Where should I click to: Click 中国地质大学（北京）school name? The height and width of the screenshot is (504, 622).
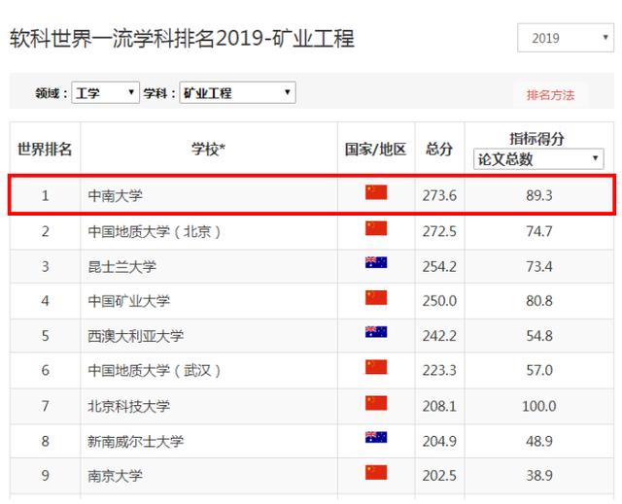pos(155,231)
